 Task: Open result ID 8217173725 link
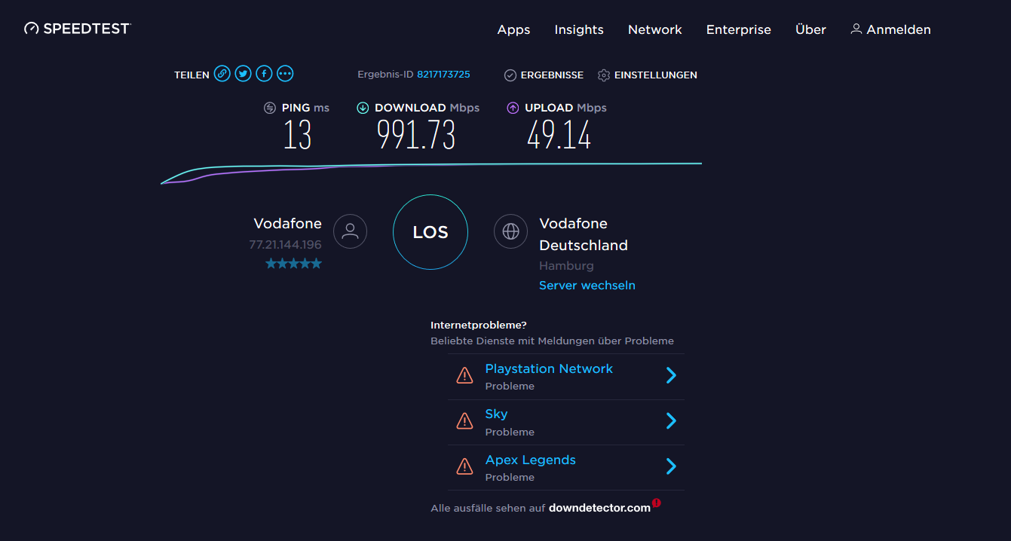[443, 75]
